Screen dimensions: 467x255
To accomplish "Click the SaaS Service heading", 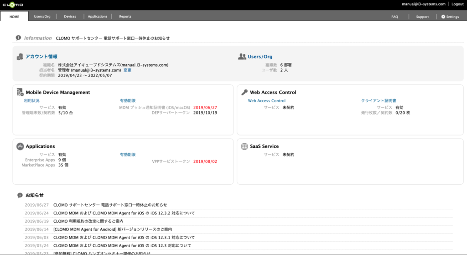I will 264,146.
